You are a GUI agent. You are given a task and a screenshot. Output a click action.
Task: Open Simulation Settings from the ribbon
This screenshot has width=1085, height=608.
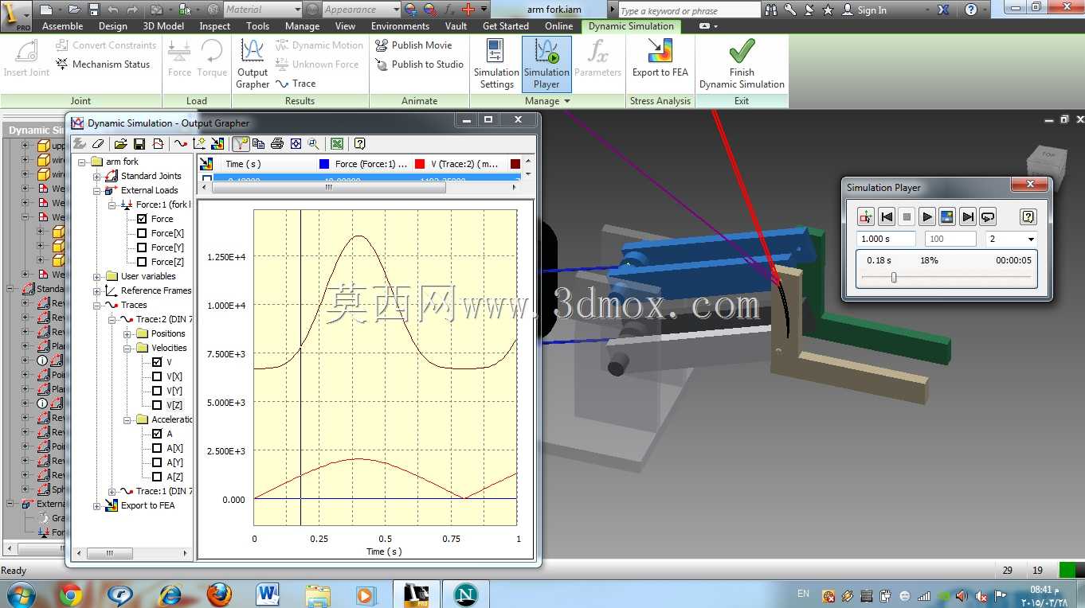tap(496, 64)
